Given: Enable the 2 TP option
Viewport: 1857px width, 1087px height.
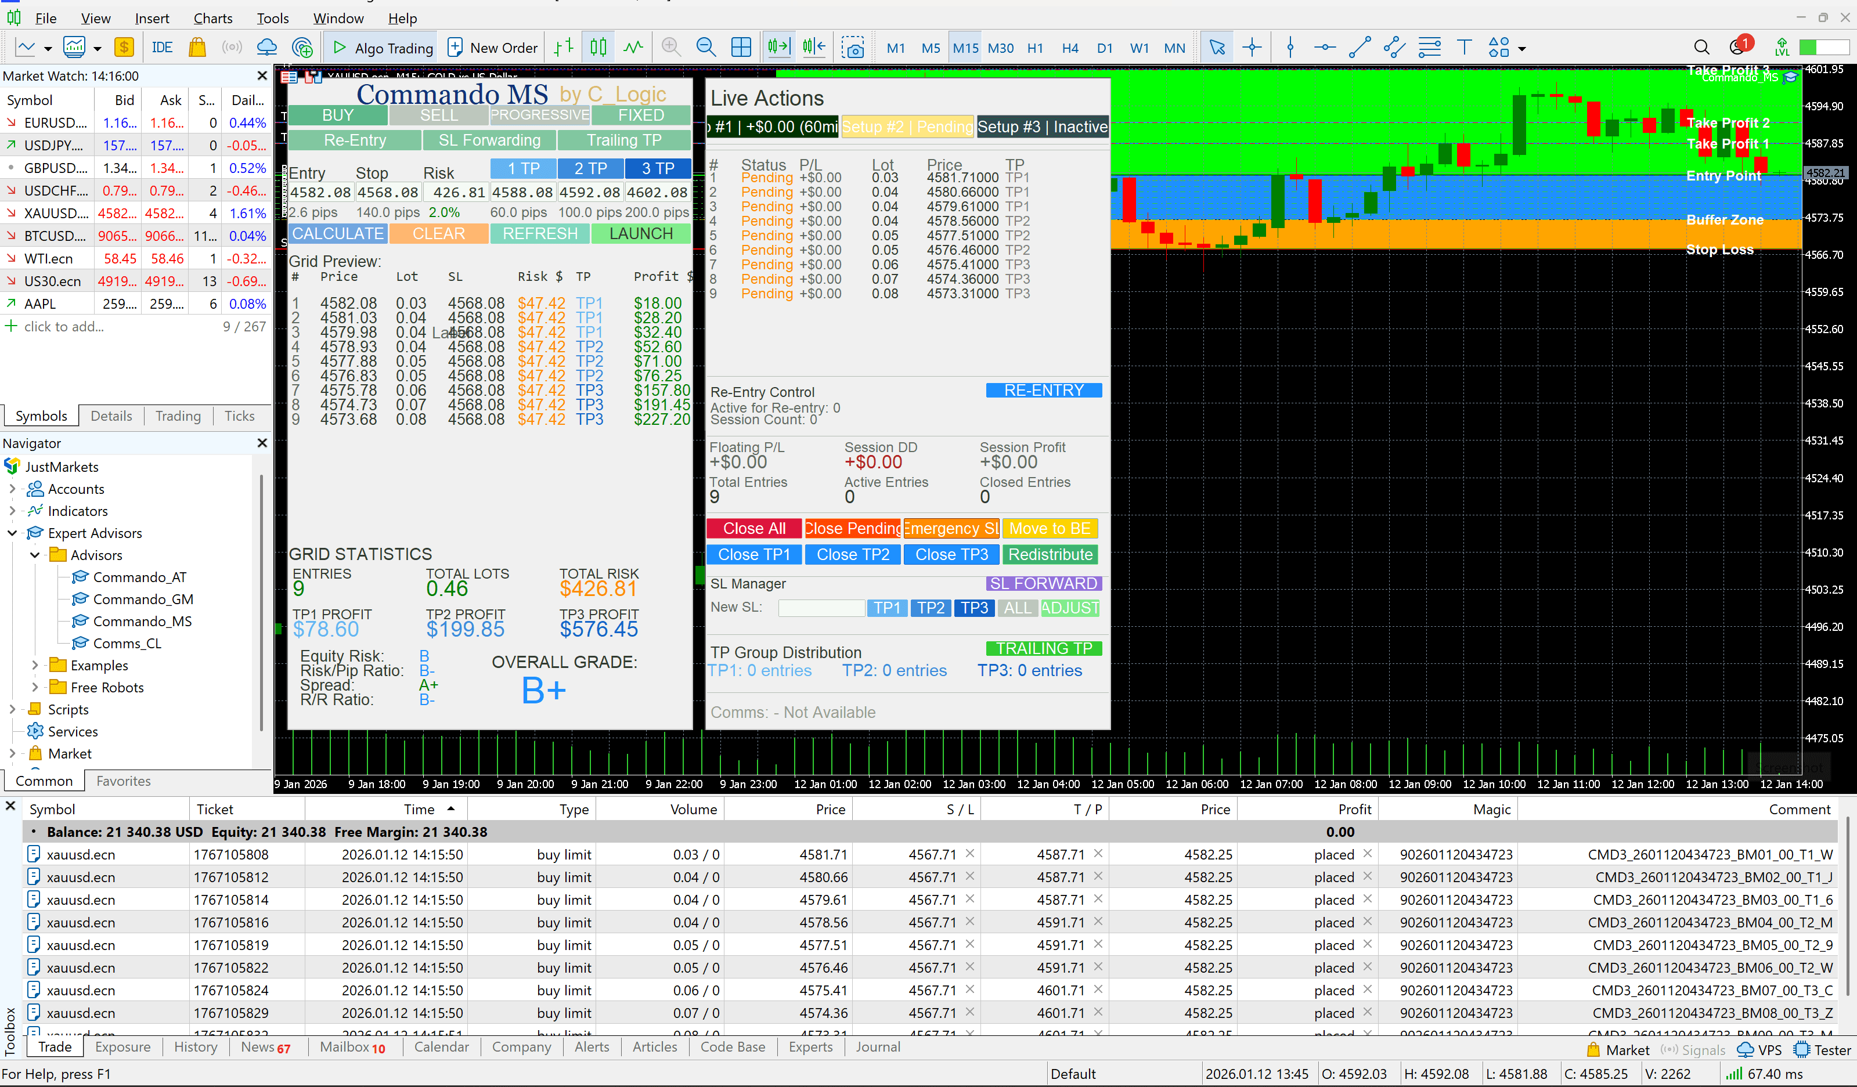Looking at the screenshot, I should (590, 168).
